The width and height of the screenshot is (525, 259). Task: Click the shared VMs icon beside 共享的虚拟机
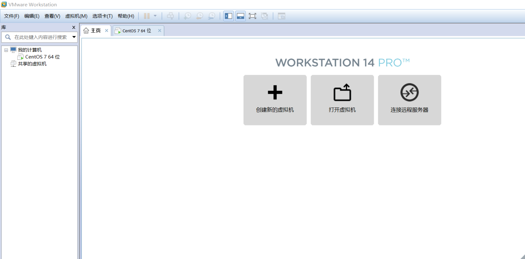click(13, 64)
